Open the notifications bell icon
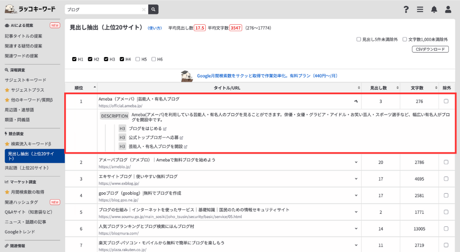 point(434,9)
